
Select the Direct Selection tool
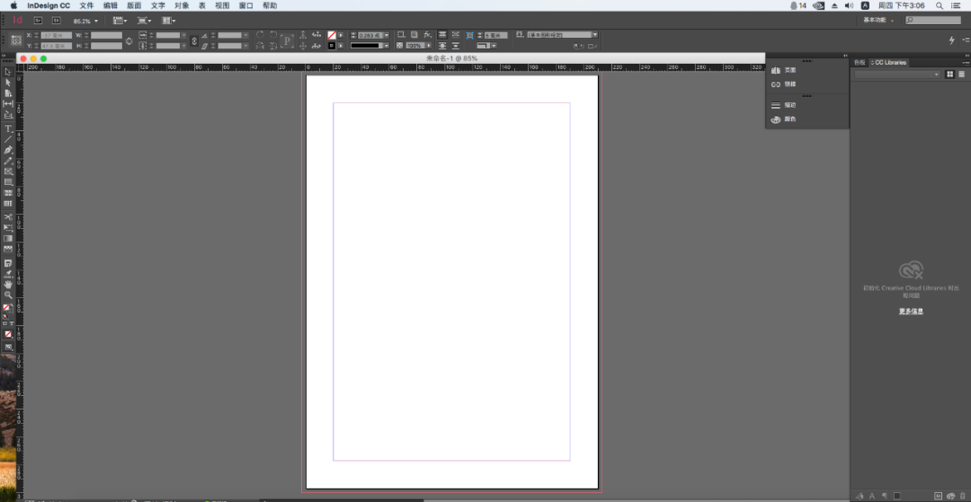(8, 83)
